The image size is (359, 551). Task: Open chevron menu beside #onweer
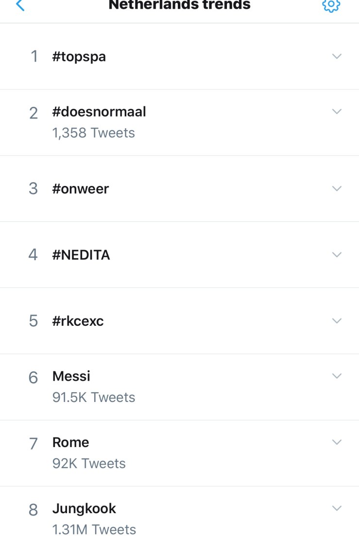[337, 188]
